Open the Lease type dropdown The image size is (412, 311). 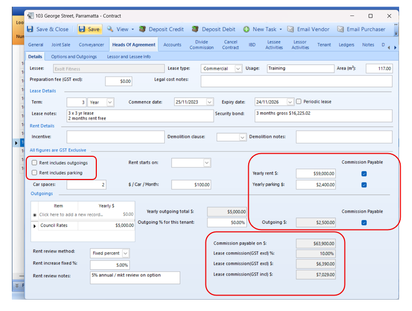[x=238, y=69]
